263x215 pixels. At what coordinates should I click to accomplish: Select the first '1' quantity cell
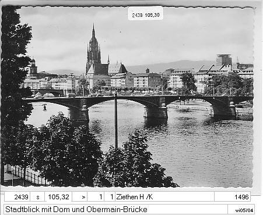pos(96,197)
